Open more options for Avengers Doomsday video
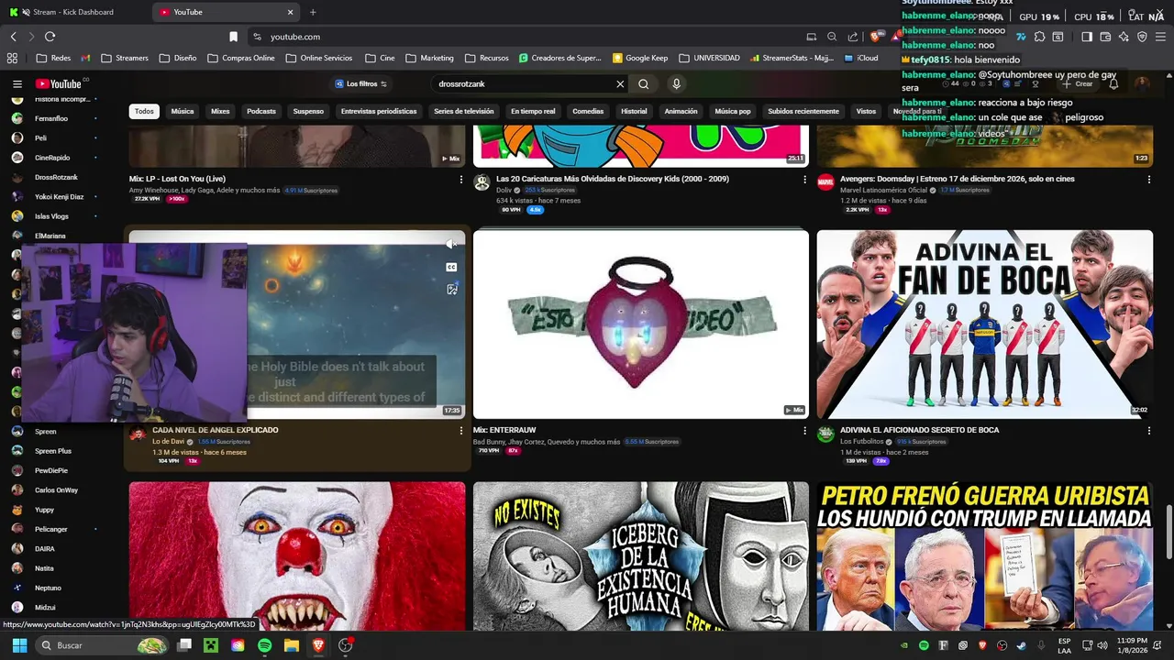Viewport: 1174px width, 660px height. click(x=1148, y=180)
